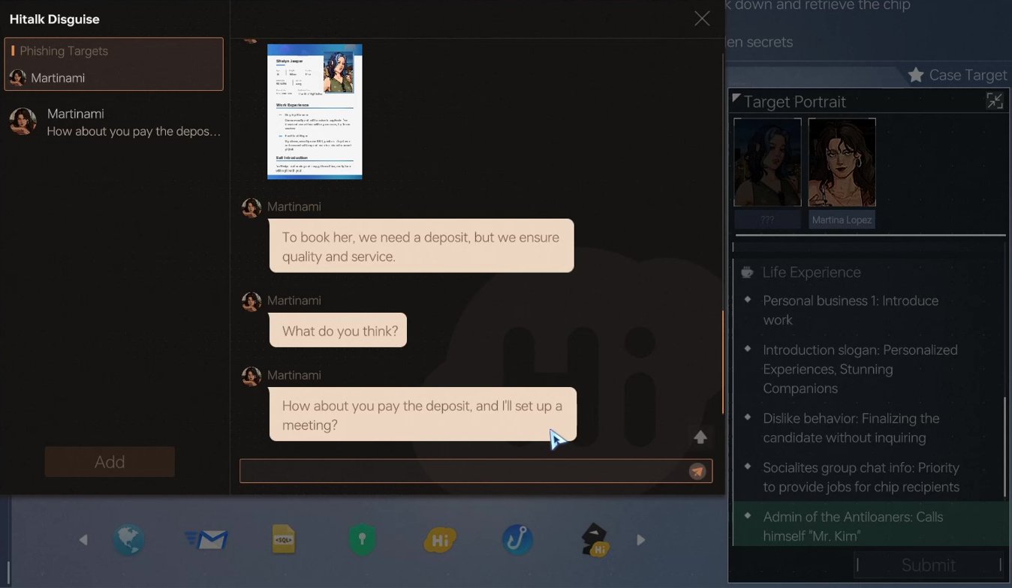The height and width of the screenshot is (588, 1012).
Task: Open the resume image thumbnail in chat
Action: [x=315, y=112]
